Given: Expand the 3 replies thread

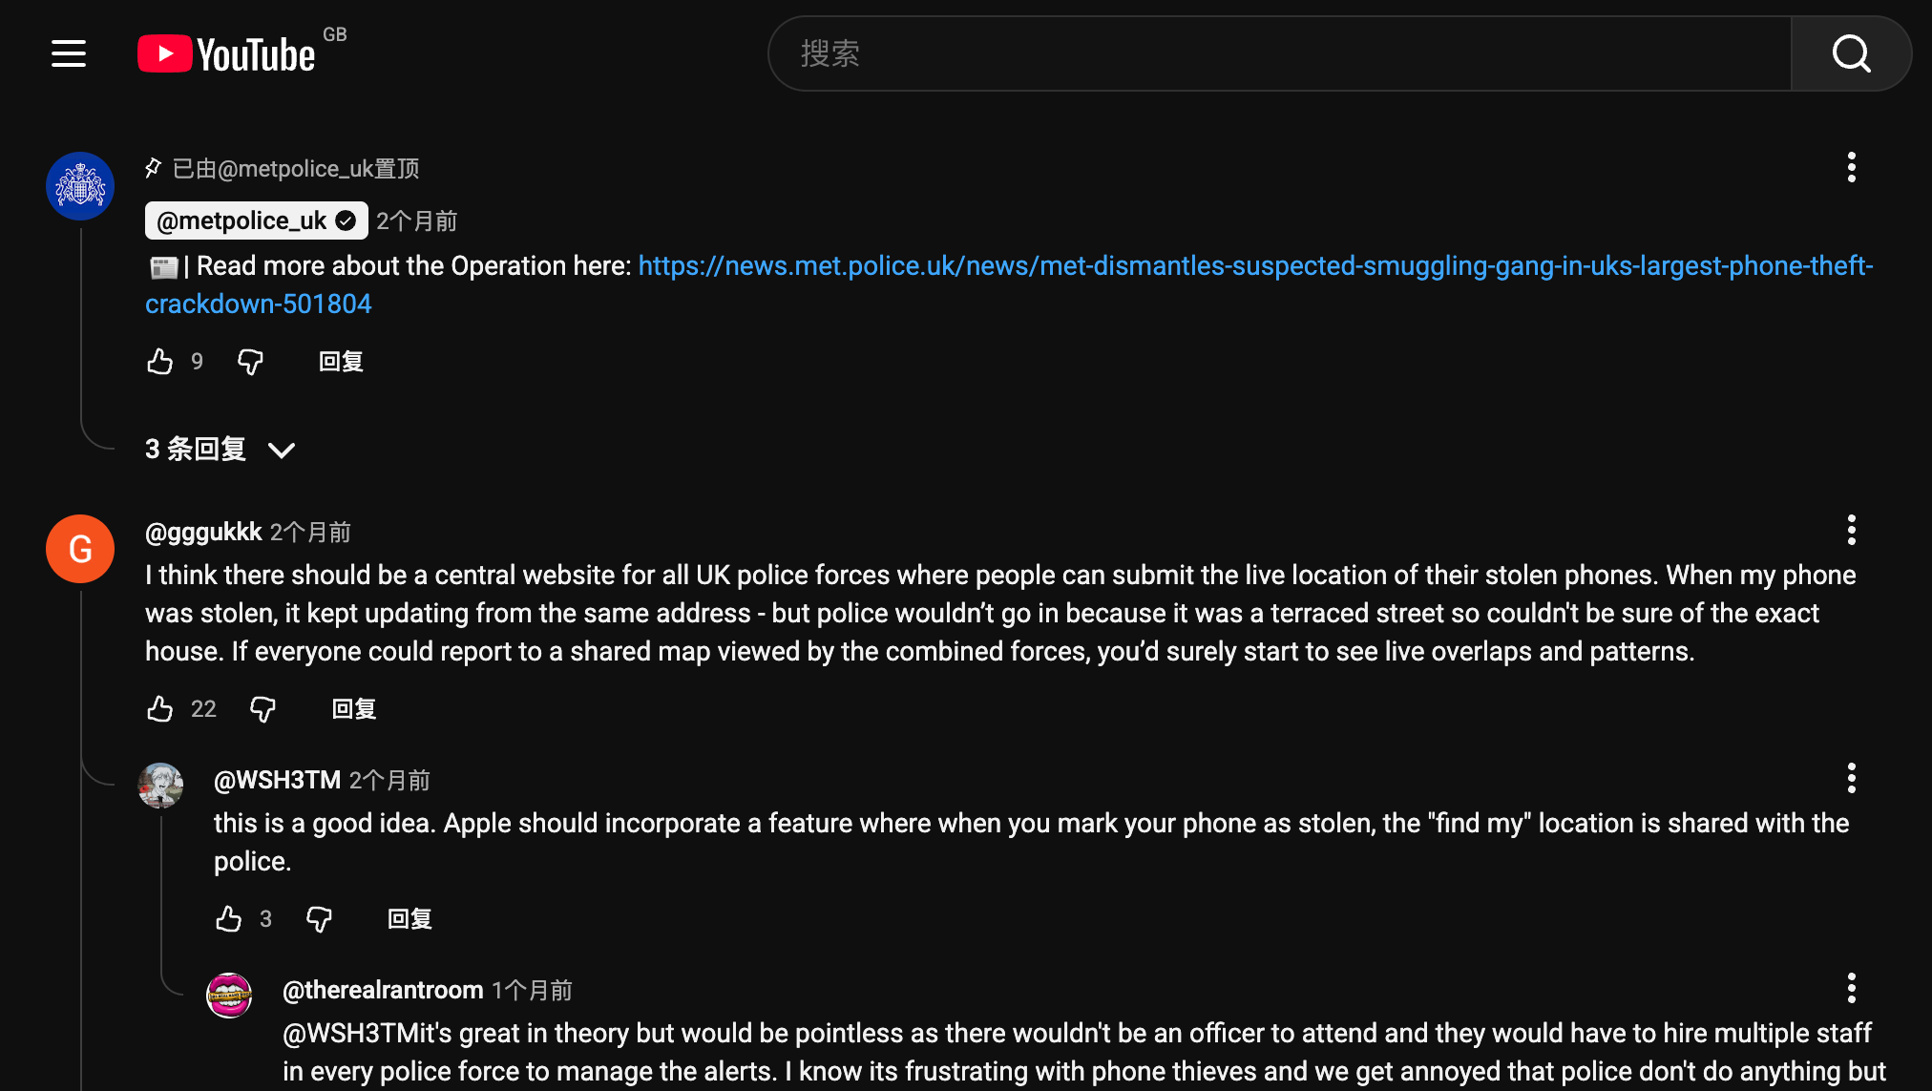Looking at the screenshot, I should click(x=220, y=450).
